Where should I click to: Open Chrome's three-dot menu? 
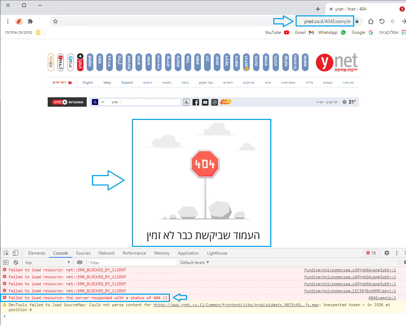8,21
